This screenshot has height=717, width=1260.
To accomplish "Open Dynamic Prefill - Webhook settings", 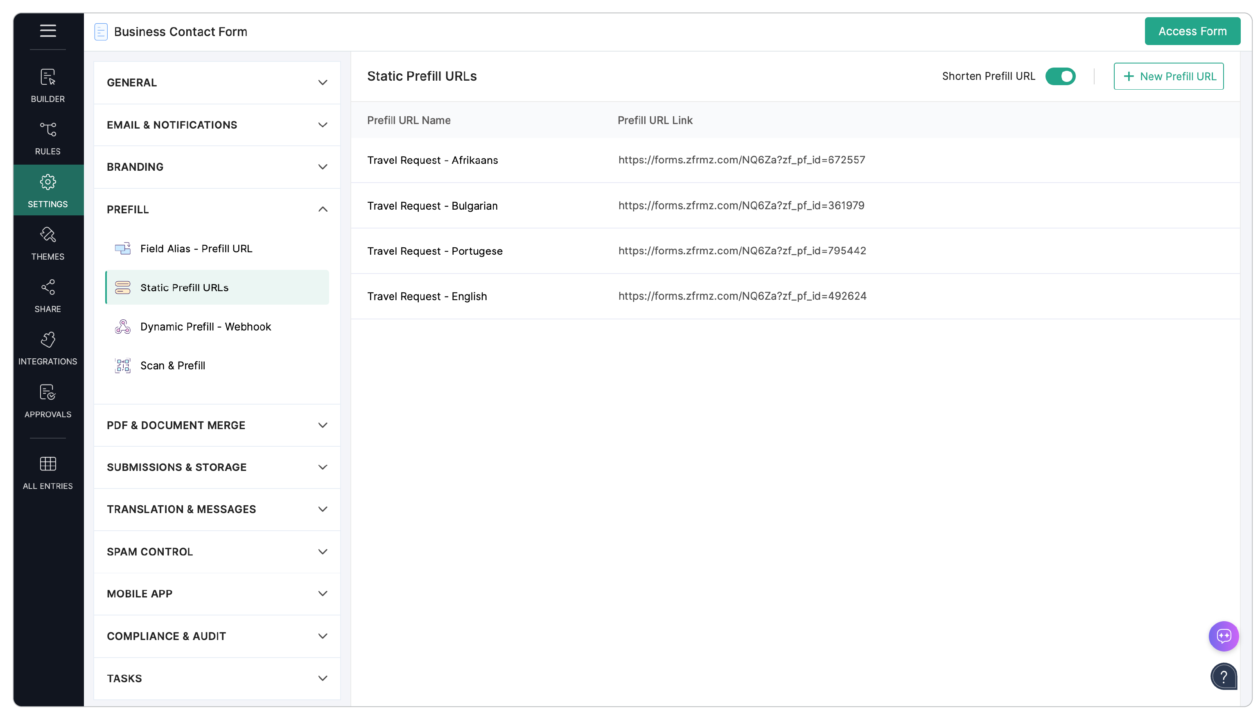I will 206,326.
